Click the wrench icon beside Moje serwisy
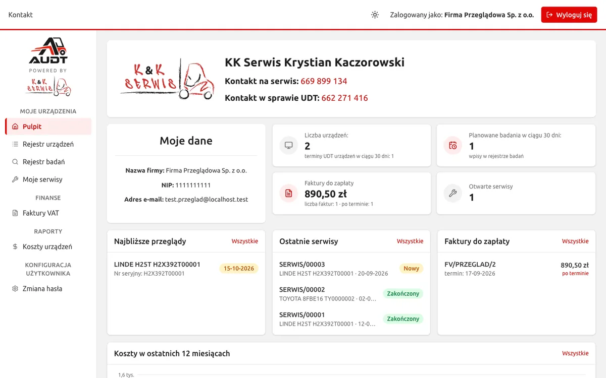The height and width of the screenshot is (378, 606). (x=15, y=179)
